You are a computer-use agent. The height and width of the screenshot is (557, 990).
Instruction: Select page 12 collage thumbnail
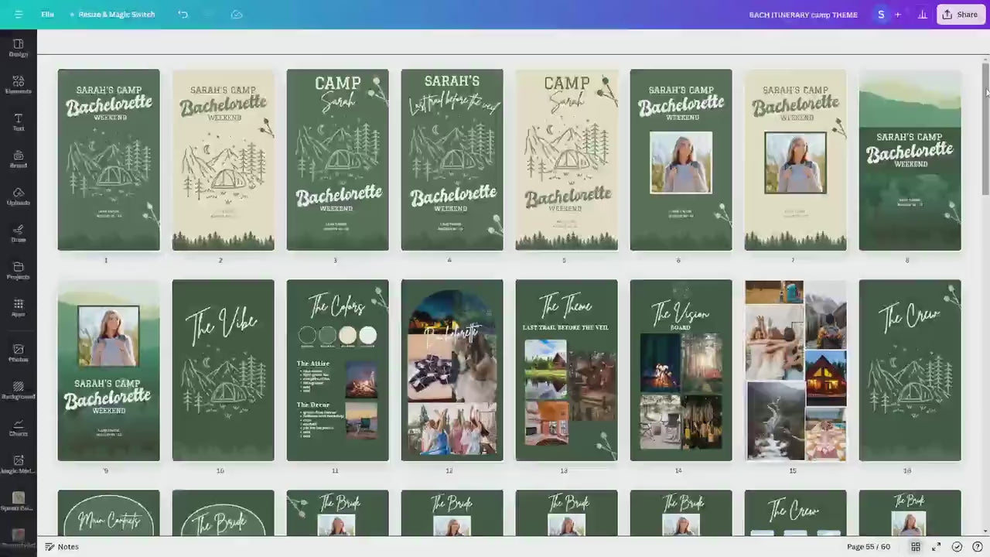(x=452, y=370)
